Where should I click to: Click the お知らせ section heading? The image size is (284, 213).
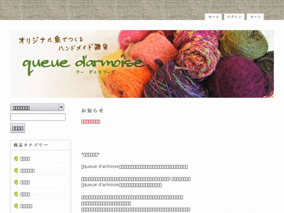92,110
